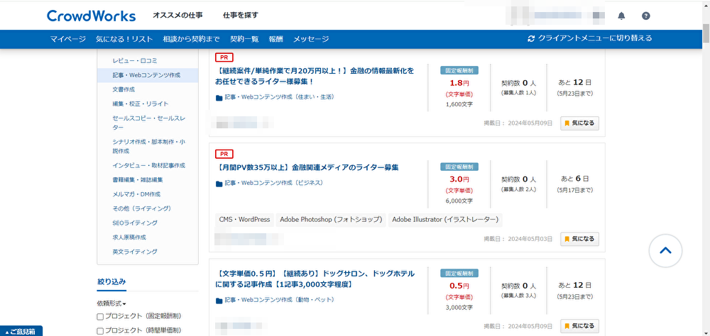Click 6,000文字 character count text

tap(459, 201)
